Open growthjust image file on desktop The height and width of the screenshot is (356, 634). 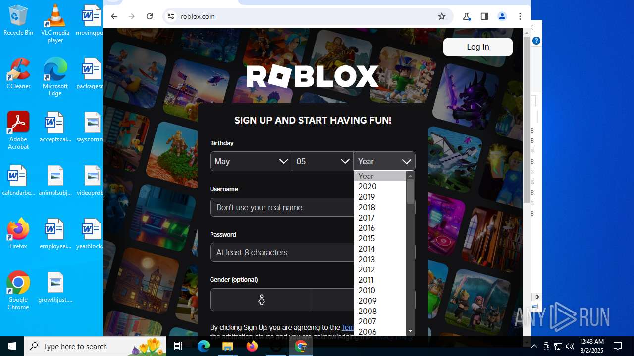(x=55, y=287)
